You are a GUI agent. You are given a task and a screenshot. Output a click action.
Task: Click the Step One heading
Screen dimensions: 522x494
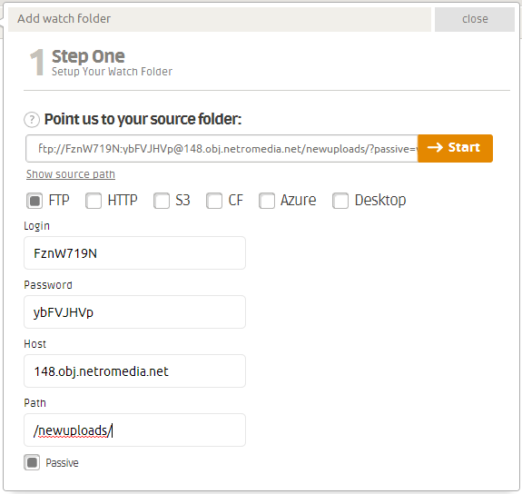pyautogui.click(x=88, y=56)
